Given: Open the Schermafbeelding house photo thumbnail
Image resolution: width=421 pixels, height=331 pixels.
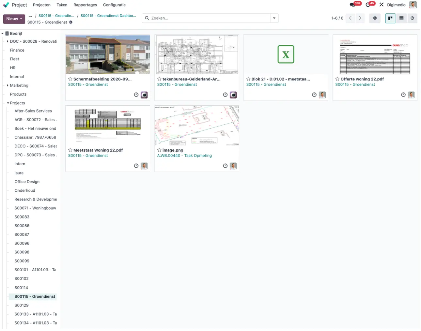Looking at the screenshot, I should (108, 54).
